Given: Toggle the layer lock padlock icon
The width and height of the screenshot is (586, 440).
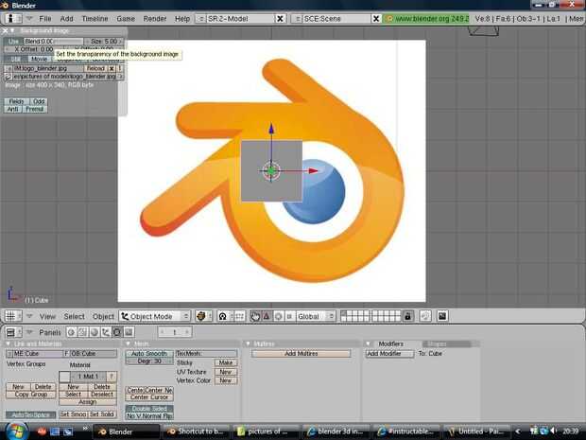Looking at the screenshot, I should [407, 316].
